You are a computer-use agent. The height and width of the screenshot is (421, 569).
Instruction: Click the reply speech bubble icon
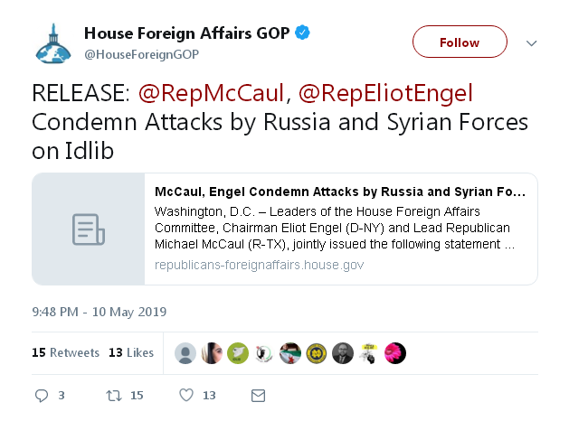tap(42, 396)
